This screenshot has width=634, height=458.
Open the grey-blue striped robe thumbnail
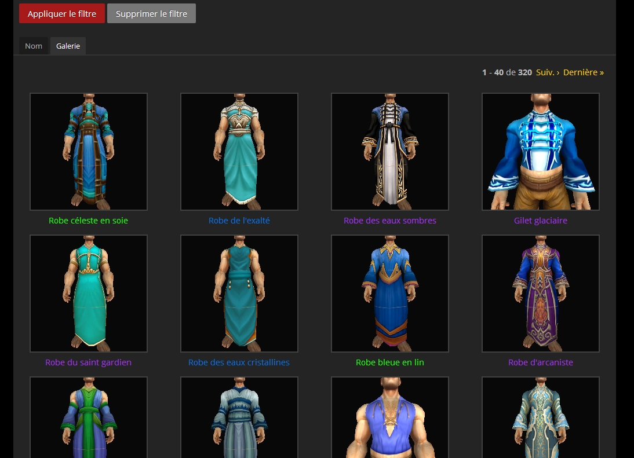pyautogui.click(x=239, y=417)
